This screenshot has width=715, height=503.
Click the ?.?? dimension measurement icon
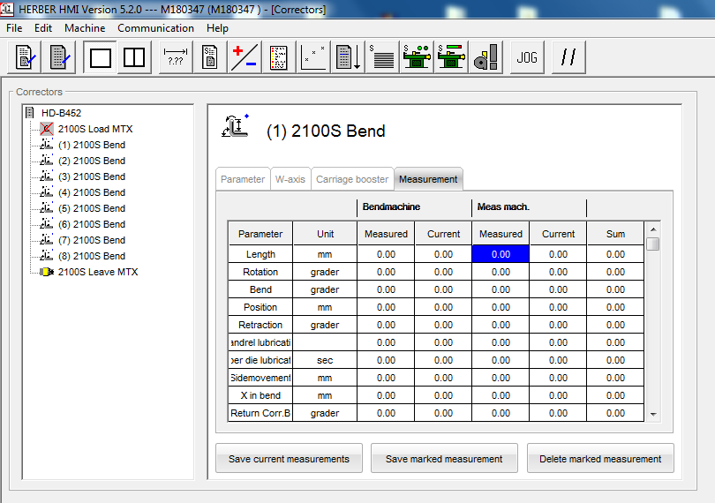[176, 58]
